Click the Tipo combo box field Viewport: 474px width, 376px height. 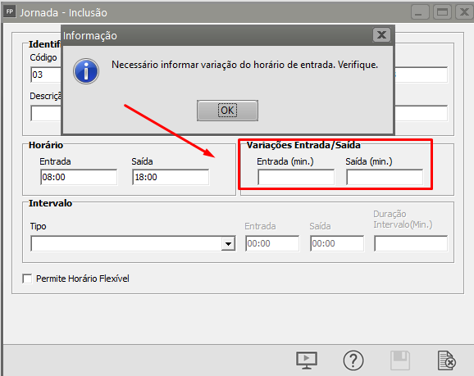(133, 244)
